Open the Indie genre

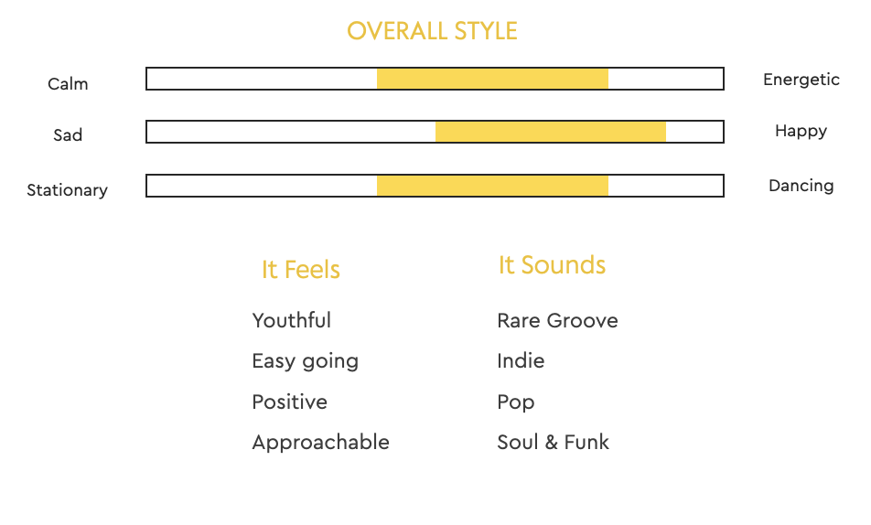pos(521,360)
